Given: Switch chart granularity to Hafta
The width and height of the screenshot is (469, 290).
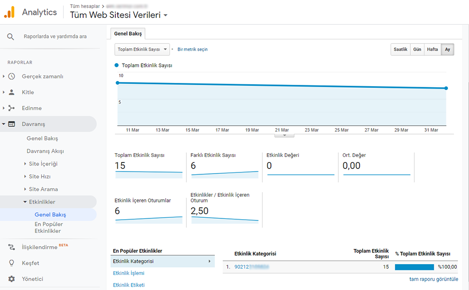Looking at the screenshot, I should pos(432,50).
